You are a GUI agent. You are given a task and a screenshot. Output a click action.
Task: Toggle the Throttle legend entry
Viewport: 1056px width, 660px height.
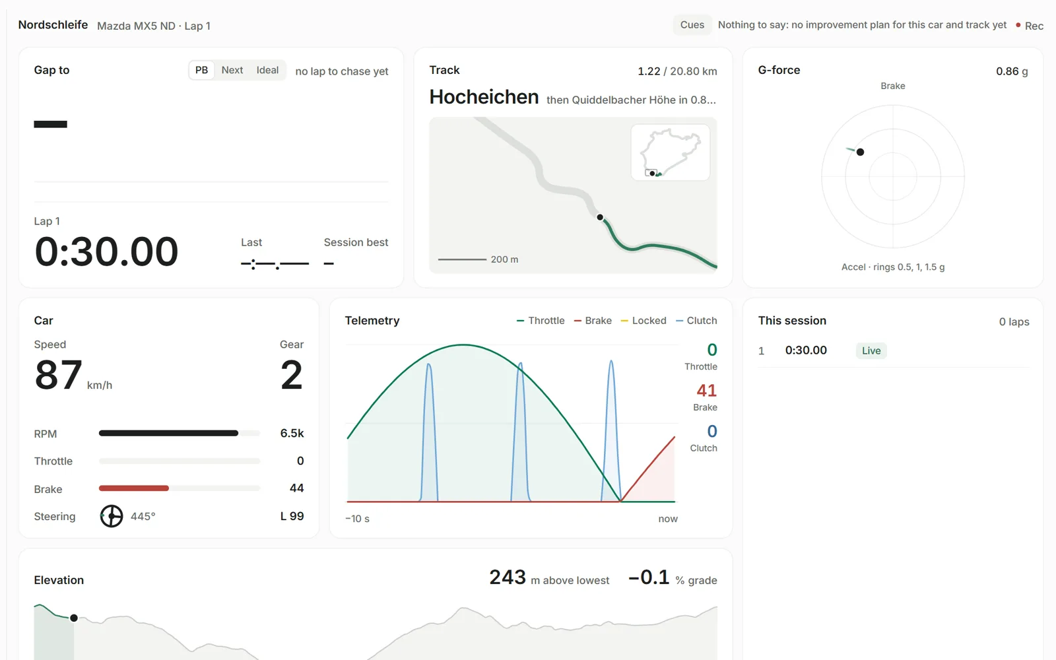click(541, 321)
